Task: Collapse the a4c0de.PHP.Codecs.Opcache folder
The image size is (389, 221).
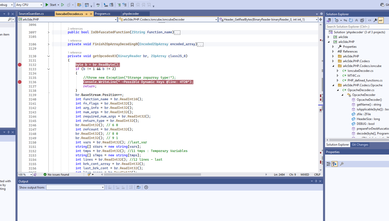Action: coord(333,85)
